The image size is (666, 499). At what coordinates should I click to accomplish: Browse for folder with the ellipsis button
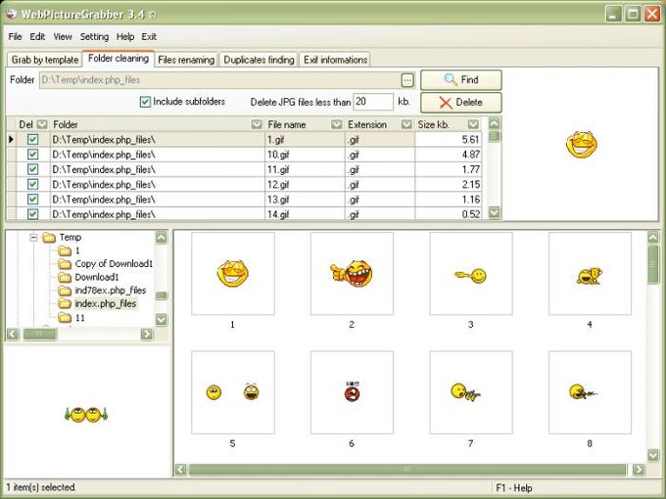pos(406,80)
